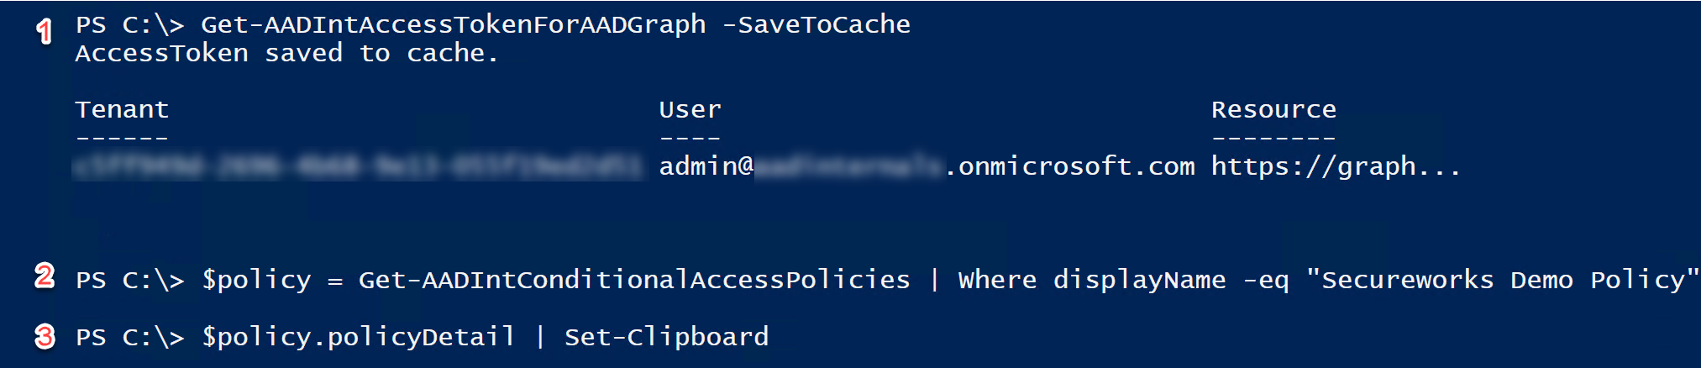
Task: Click the $policy variable on line 2
Action: [x=256, y=280]
